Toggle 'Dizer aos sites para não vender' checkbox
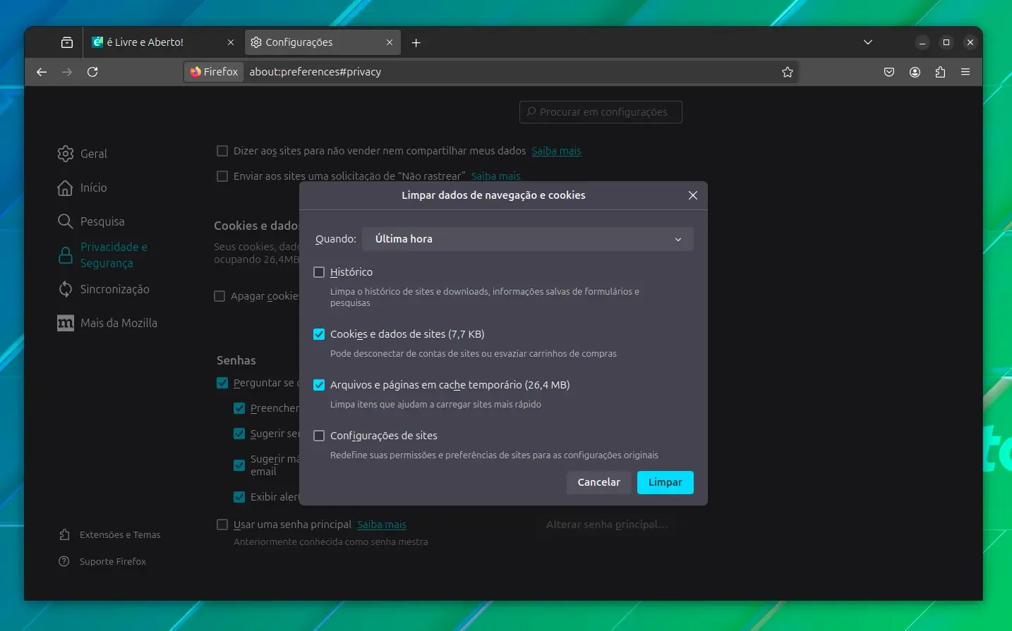This screenshot has height=631, width=1012. [222, 151]
